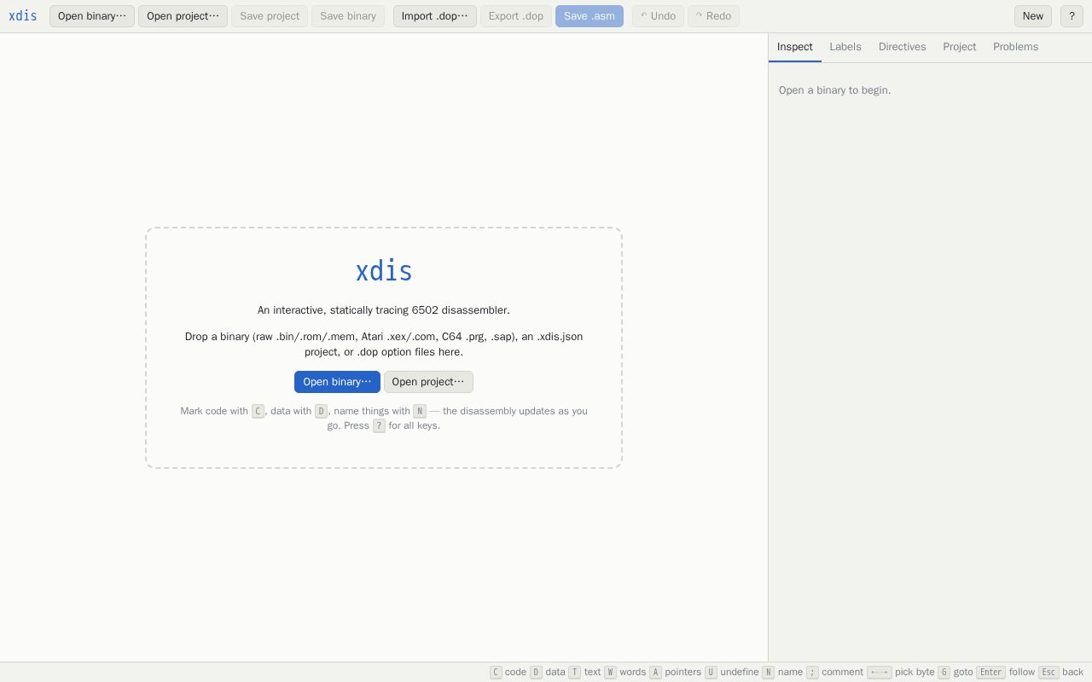Screen dimensions: 1092x682
Task: View the Problems tab
Action: pos(1016,47)
